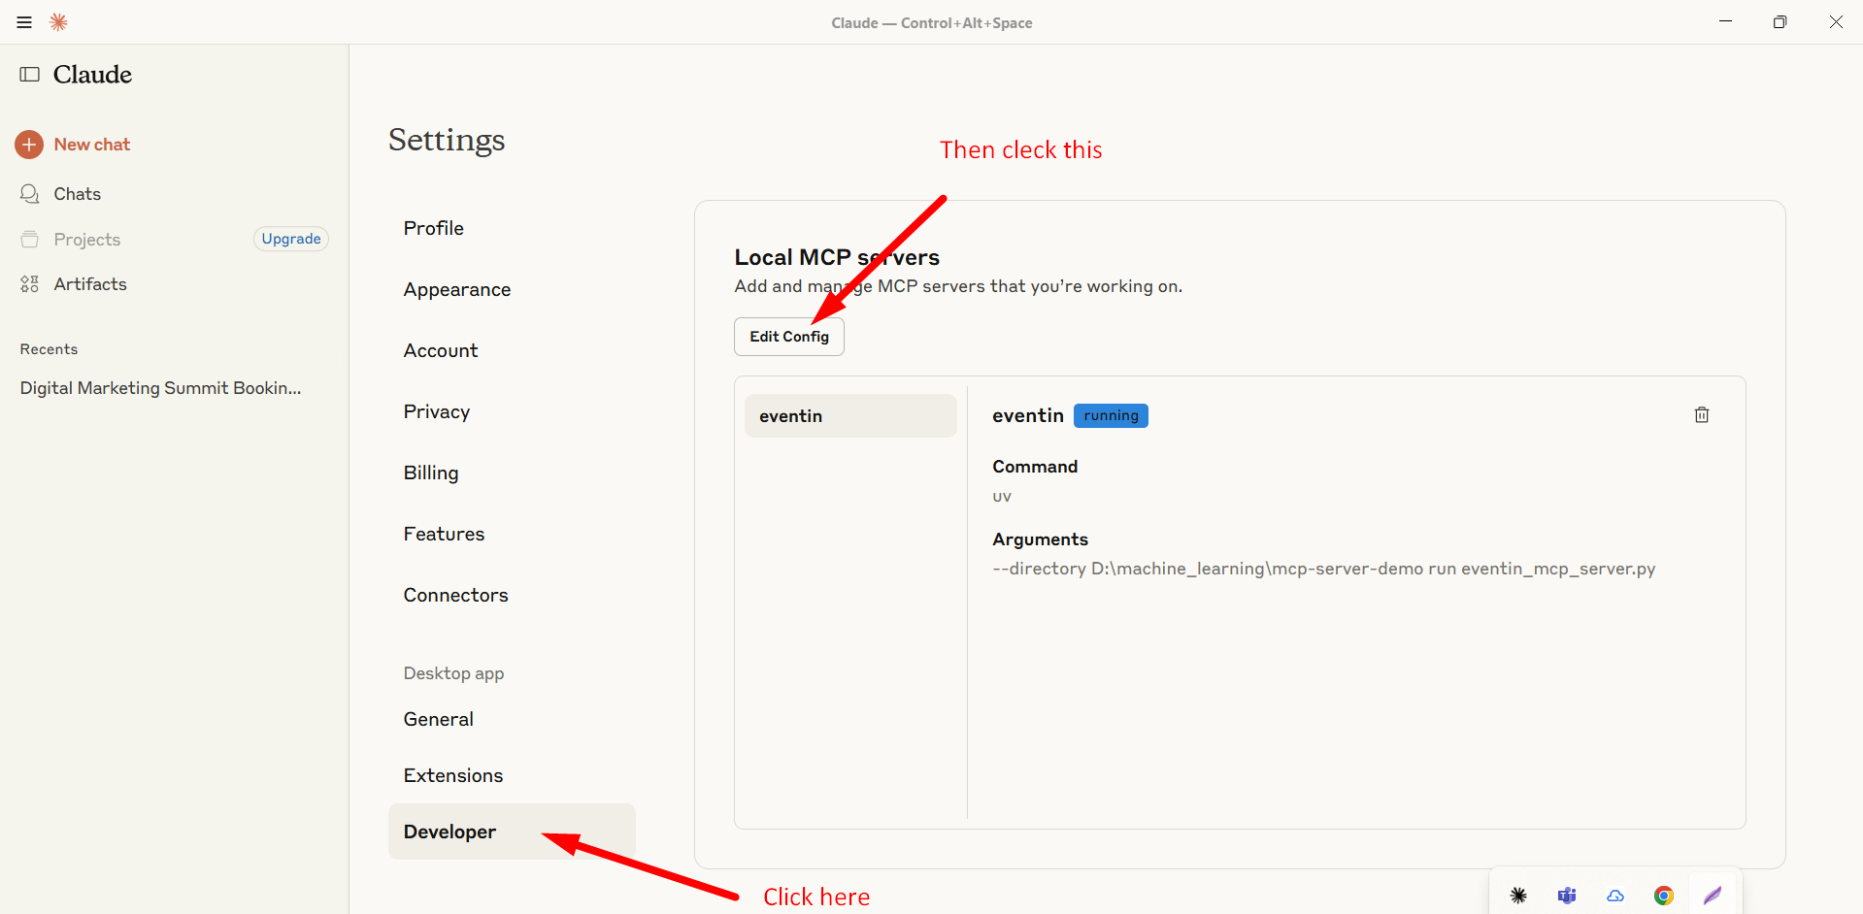Click the Upgrade badge next to Projects
This screenshot has height=914, width=1863.
291,239
